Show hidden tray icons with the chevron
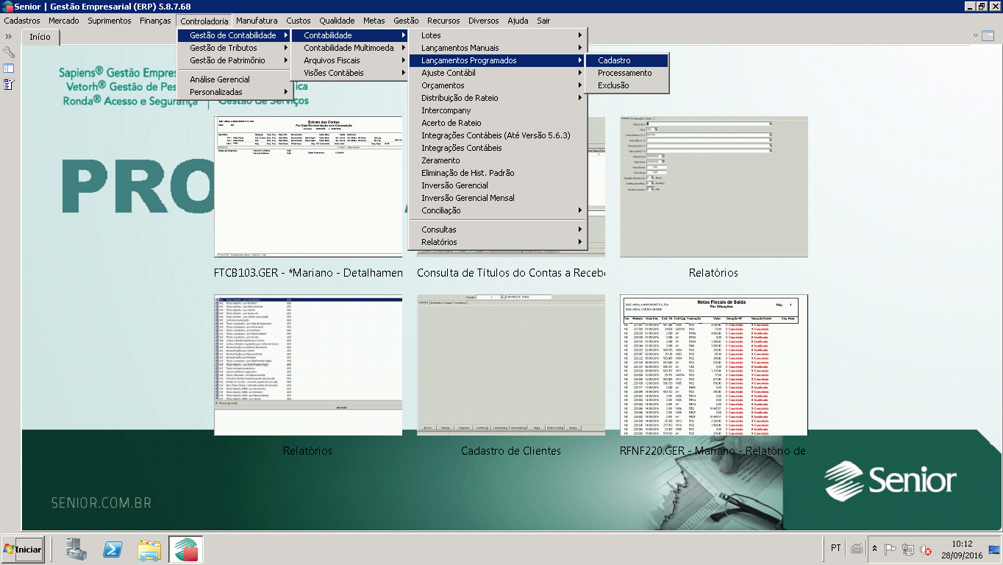 (x=874, y=549)
